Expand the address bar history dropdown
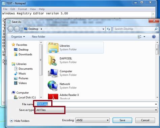 (x=103, y=29)
